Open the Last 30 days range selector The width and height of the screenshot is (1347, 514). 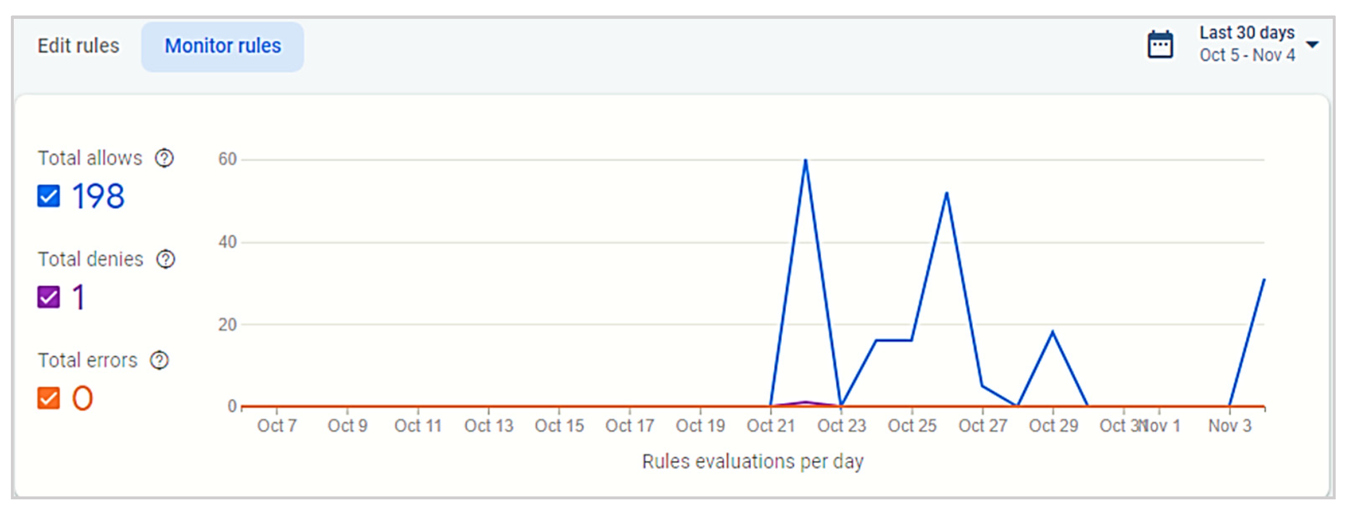click(1246, 33)
